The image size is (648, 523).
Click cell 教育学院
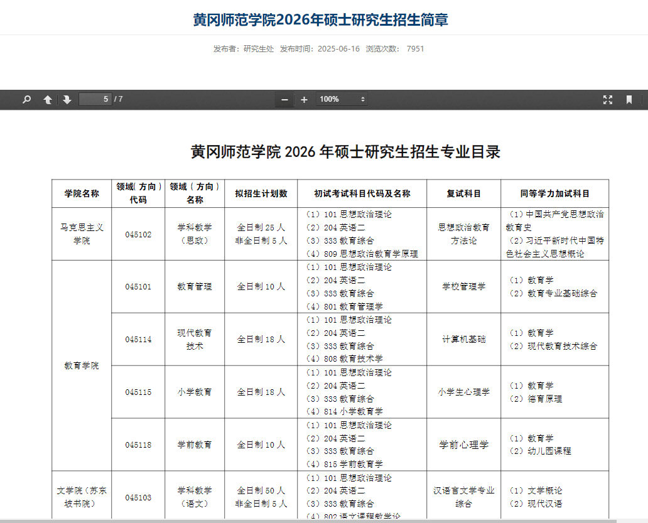82,365
